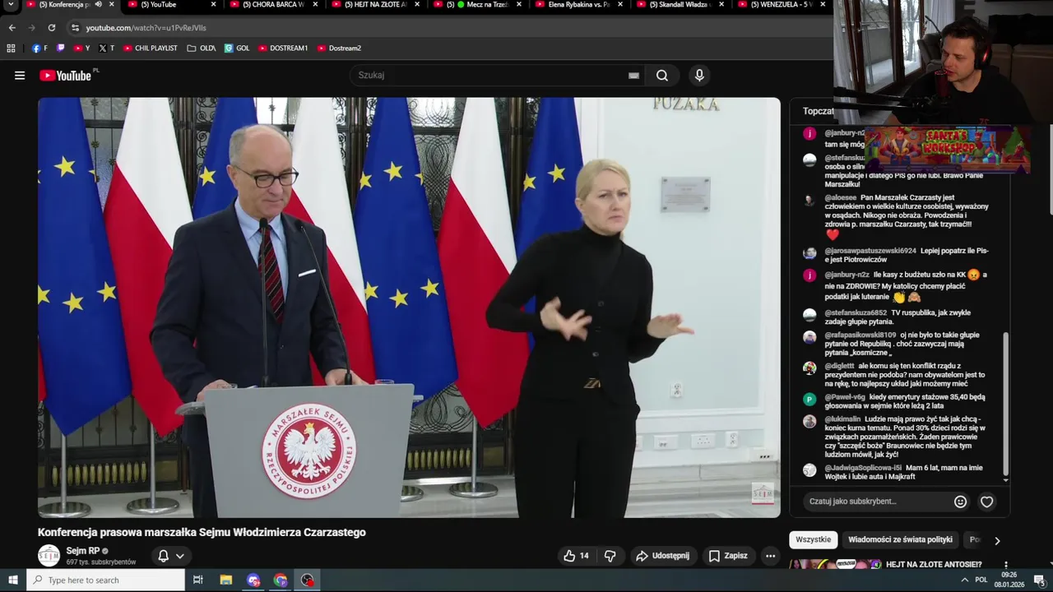The height and width of the screenshot is (592, 1053).
Task: Send a heart reaction in chat
Action: [986, 502]
